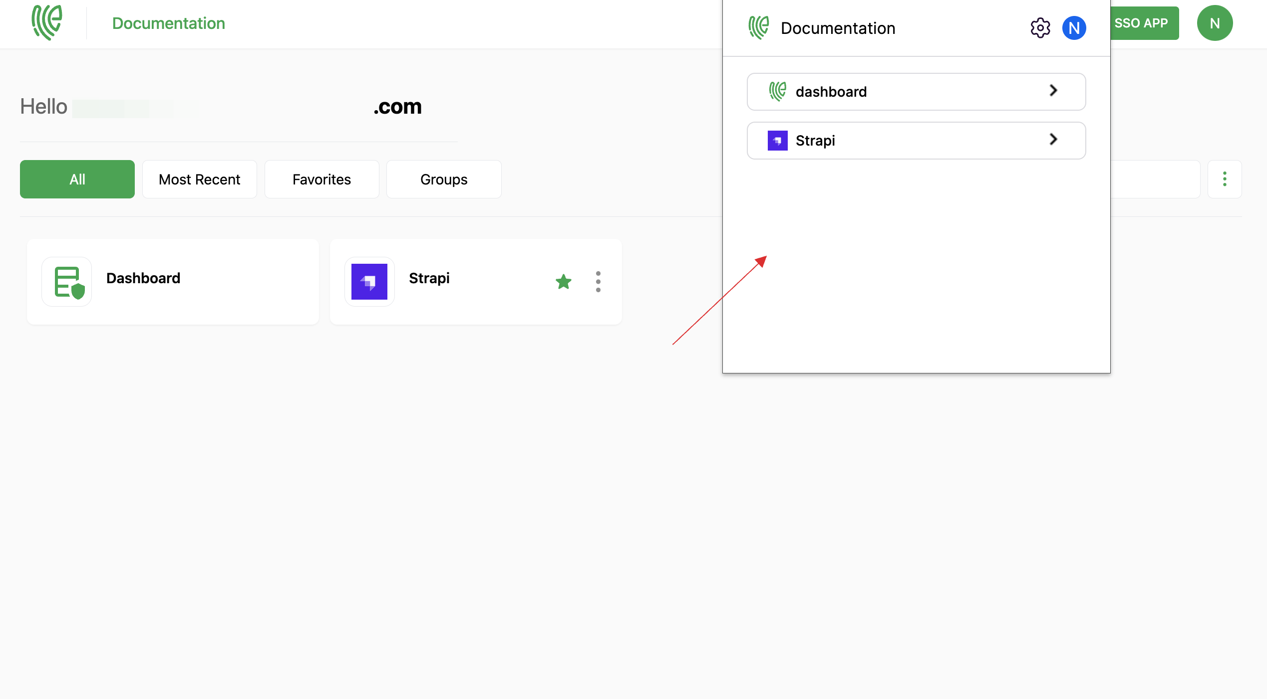Switch to the Favorites tab
Image resolution: width=1267 pixels, height=699 pixels.
[x=322, y=179]
